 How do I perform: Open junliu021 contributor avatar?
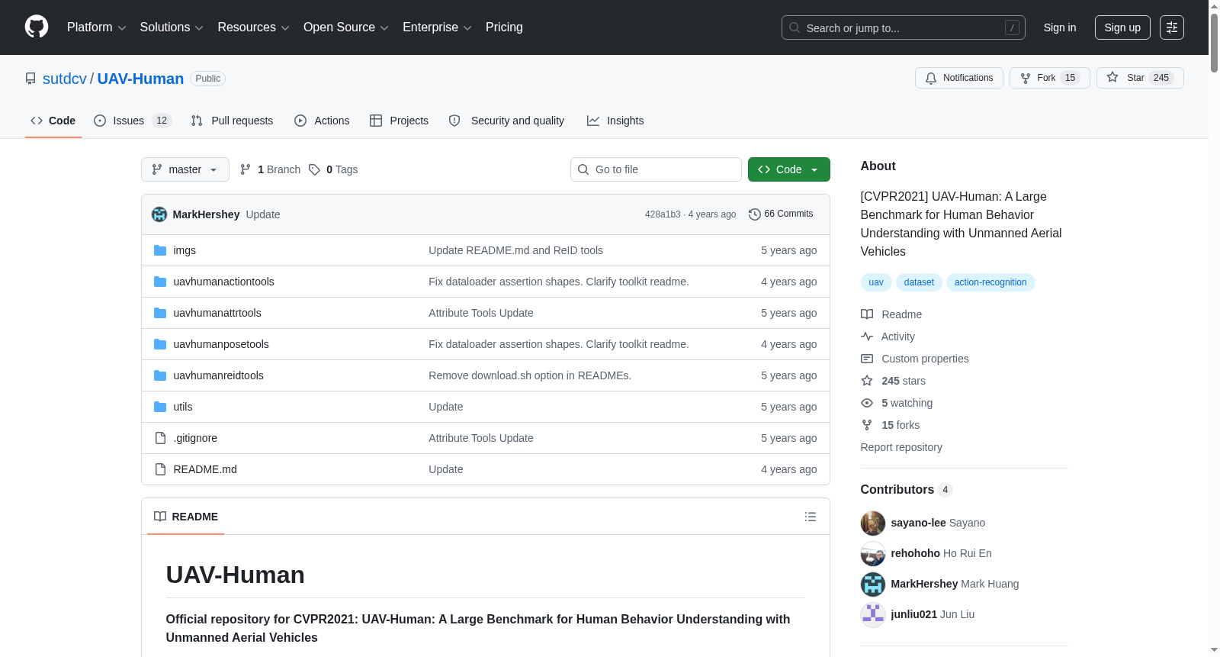(872, 614)
